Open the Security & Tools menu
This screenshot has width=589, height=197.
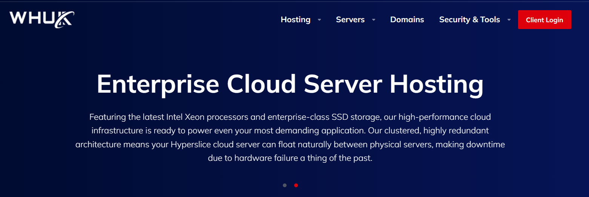click(469, 20)
